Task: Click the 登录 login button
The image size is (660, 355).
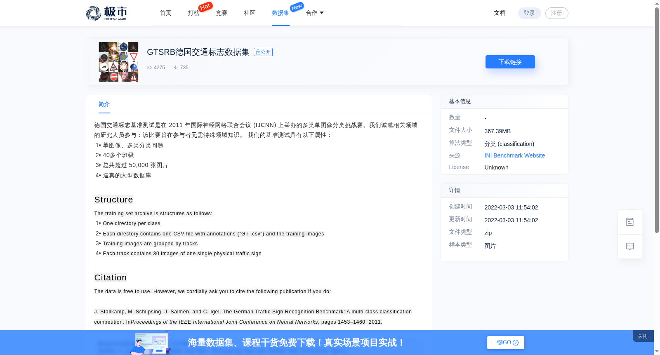Action: click(529, 13)
